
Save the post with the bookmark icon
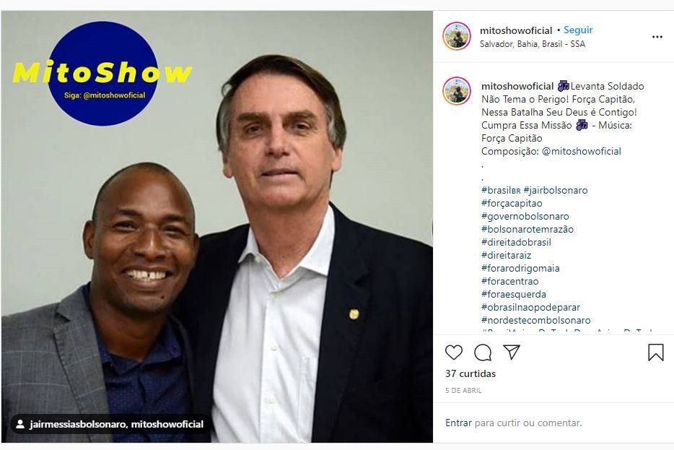(x=655, y=352)
